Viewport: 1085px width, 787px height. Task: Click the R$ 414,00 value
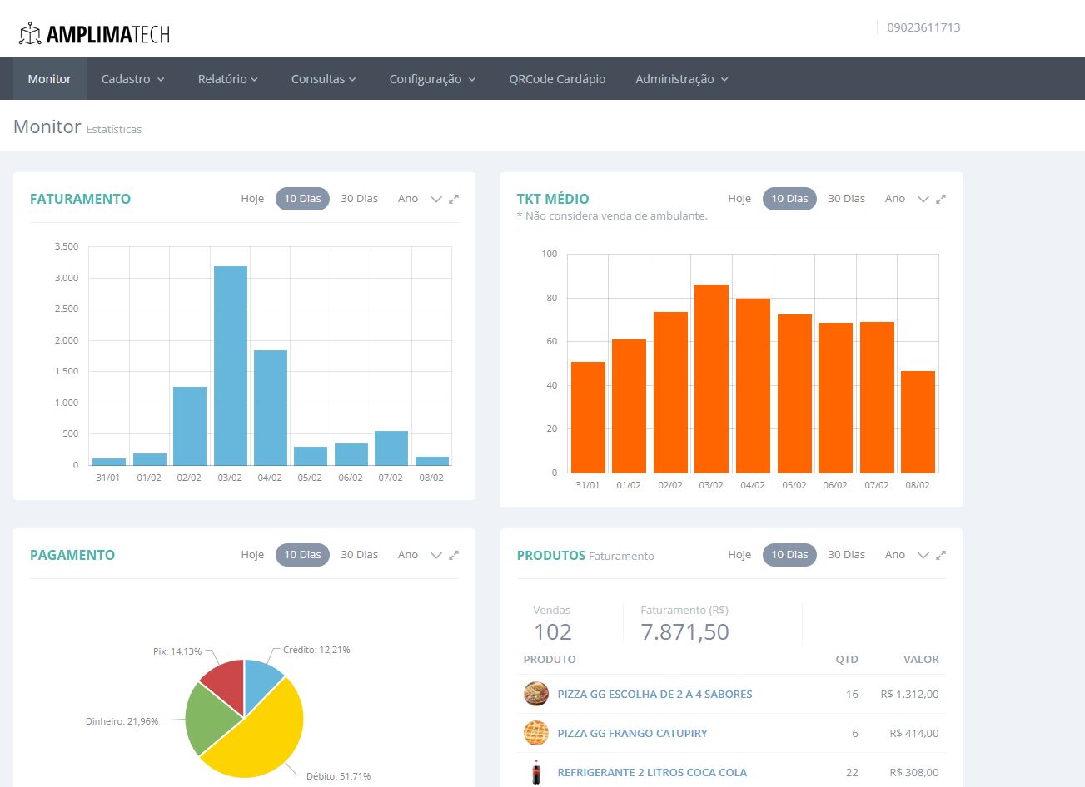coord(914,733)
